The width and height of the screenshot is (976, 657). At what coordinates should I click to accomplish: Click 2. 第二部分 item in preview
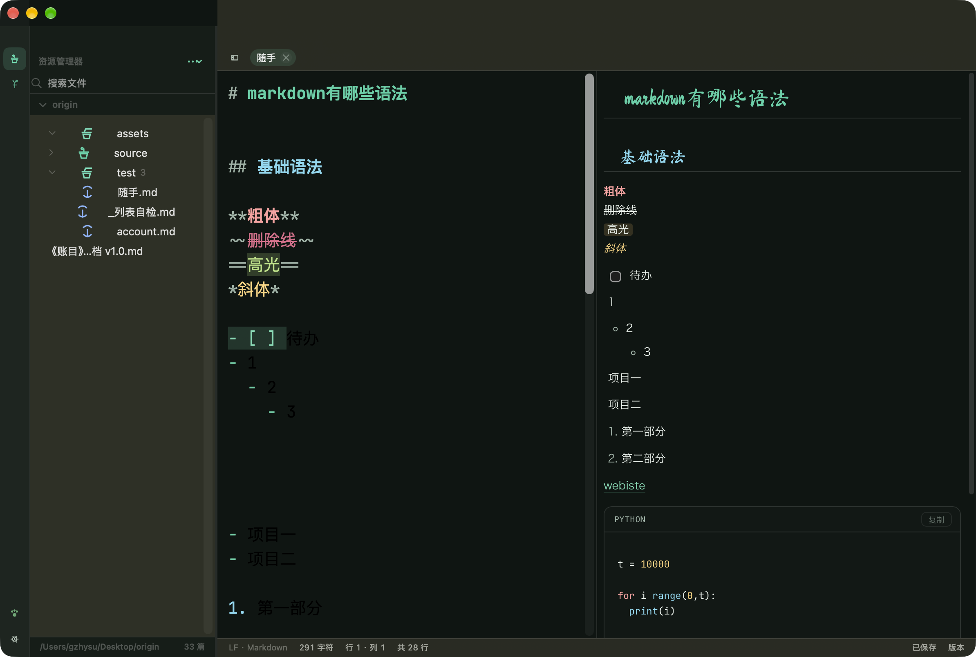(x=636, y=458)
